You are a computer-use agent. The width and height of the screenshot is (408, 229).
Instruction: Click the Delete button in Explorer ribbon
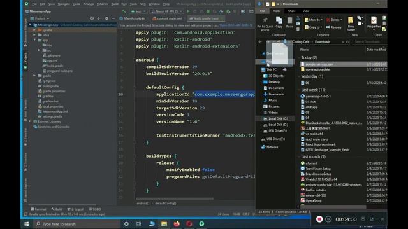(x=335, y=20)
